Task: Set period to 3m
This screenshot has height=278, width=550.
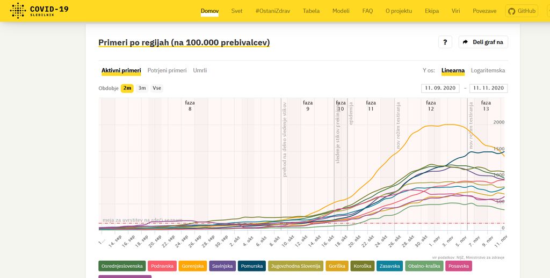Action: tap(142, 88)
